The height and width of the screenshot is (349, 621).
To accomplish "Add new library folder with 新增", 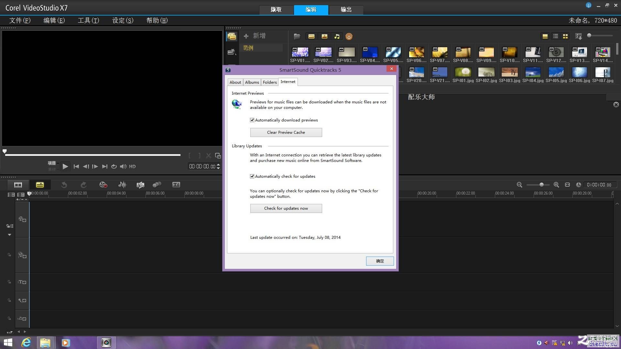I will (x=255, y=36).
